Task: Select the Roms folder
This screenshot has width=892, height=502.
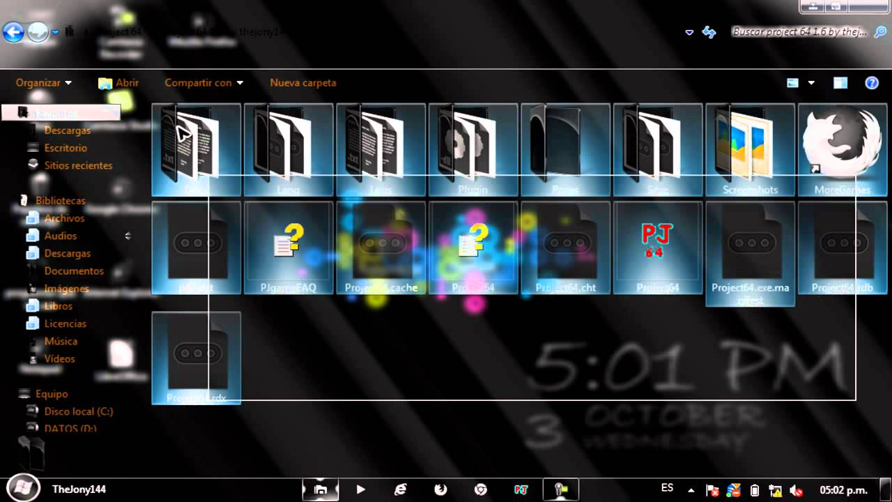Action: tap(566, 150)
